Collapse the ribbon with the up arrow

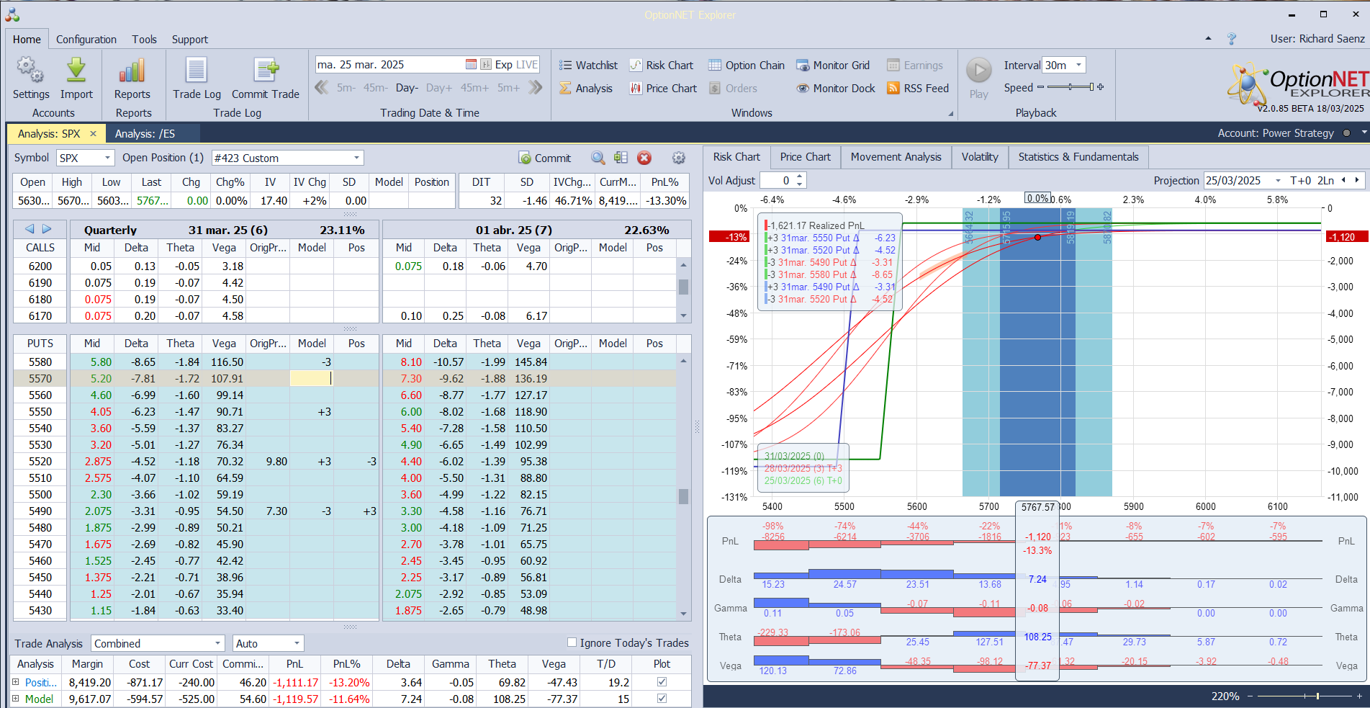pos(1208,39)
